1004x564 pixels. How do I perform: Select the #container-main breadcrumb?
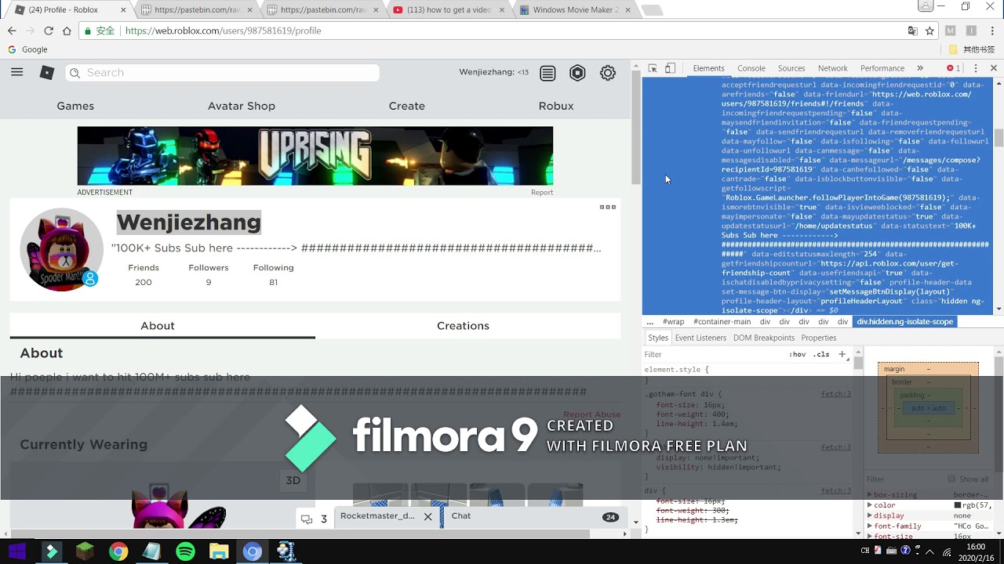[722, 322]
